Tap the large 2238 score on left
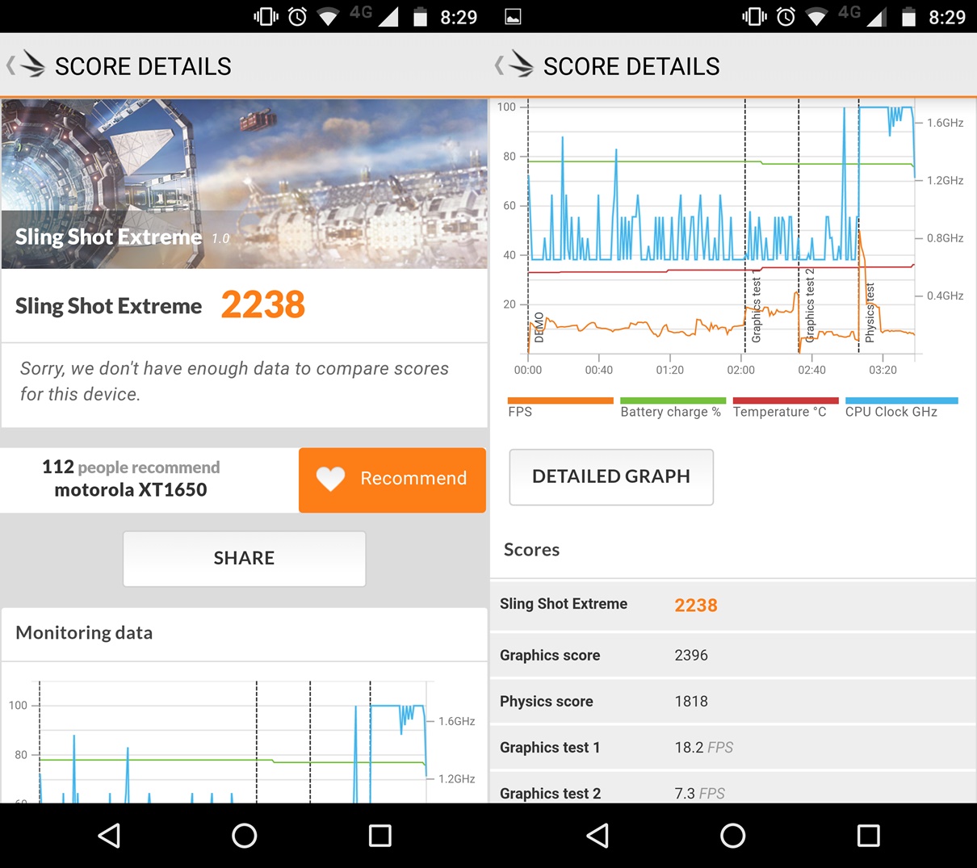 point(263,305)
